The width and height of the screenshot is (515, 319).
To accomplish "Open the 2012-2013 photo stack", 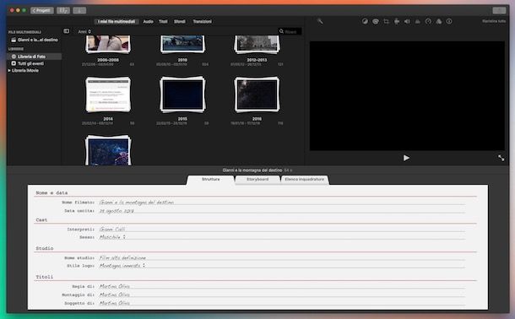I will [x=257, y=44].
